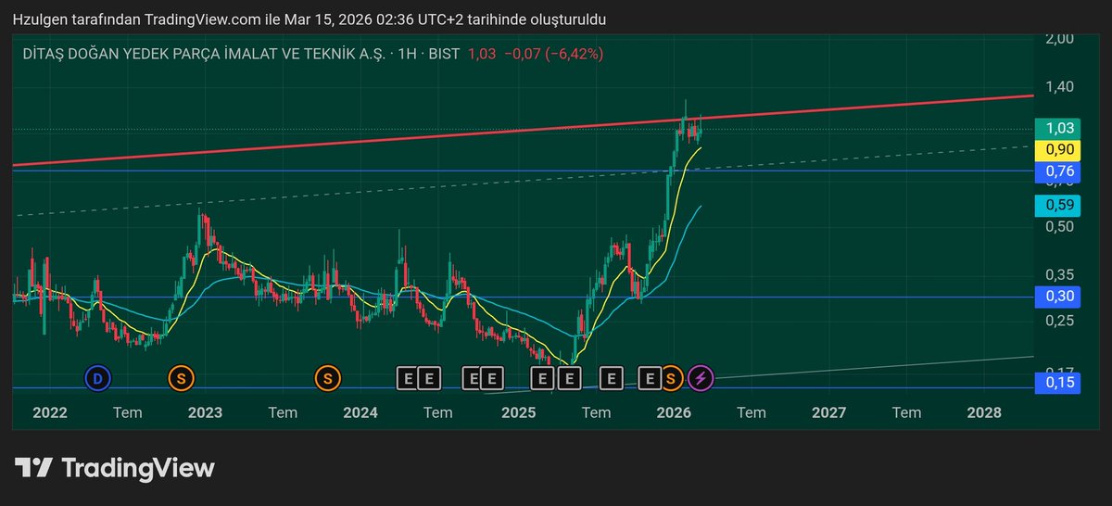The image size is (1112, 506).
Task: Click the 0,25 price axis tick
Action: coord(1058,321)
